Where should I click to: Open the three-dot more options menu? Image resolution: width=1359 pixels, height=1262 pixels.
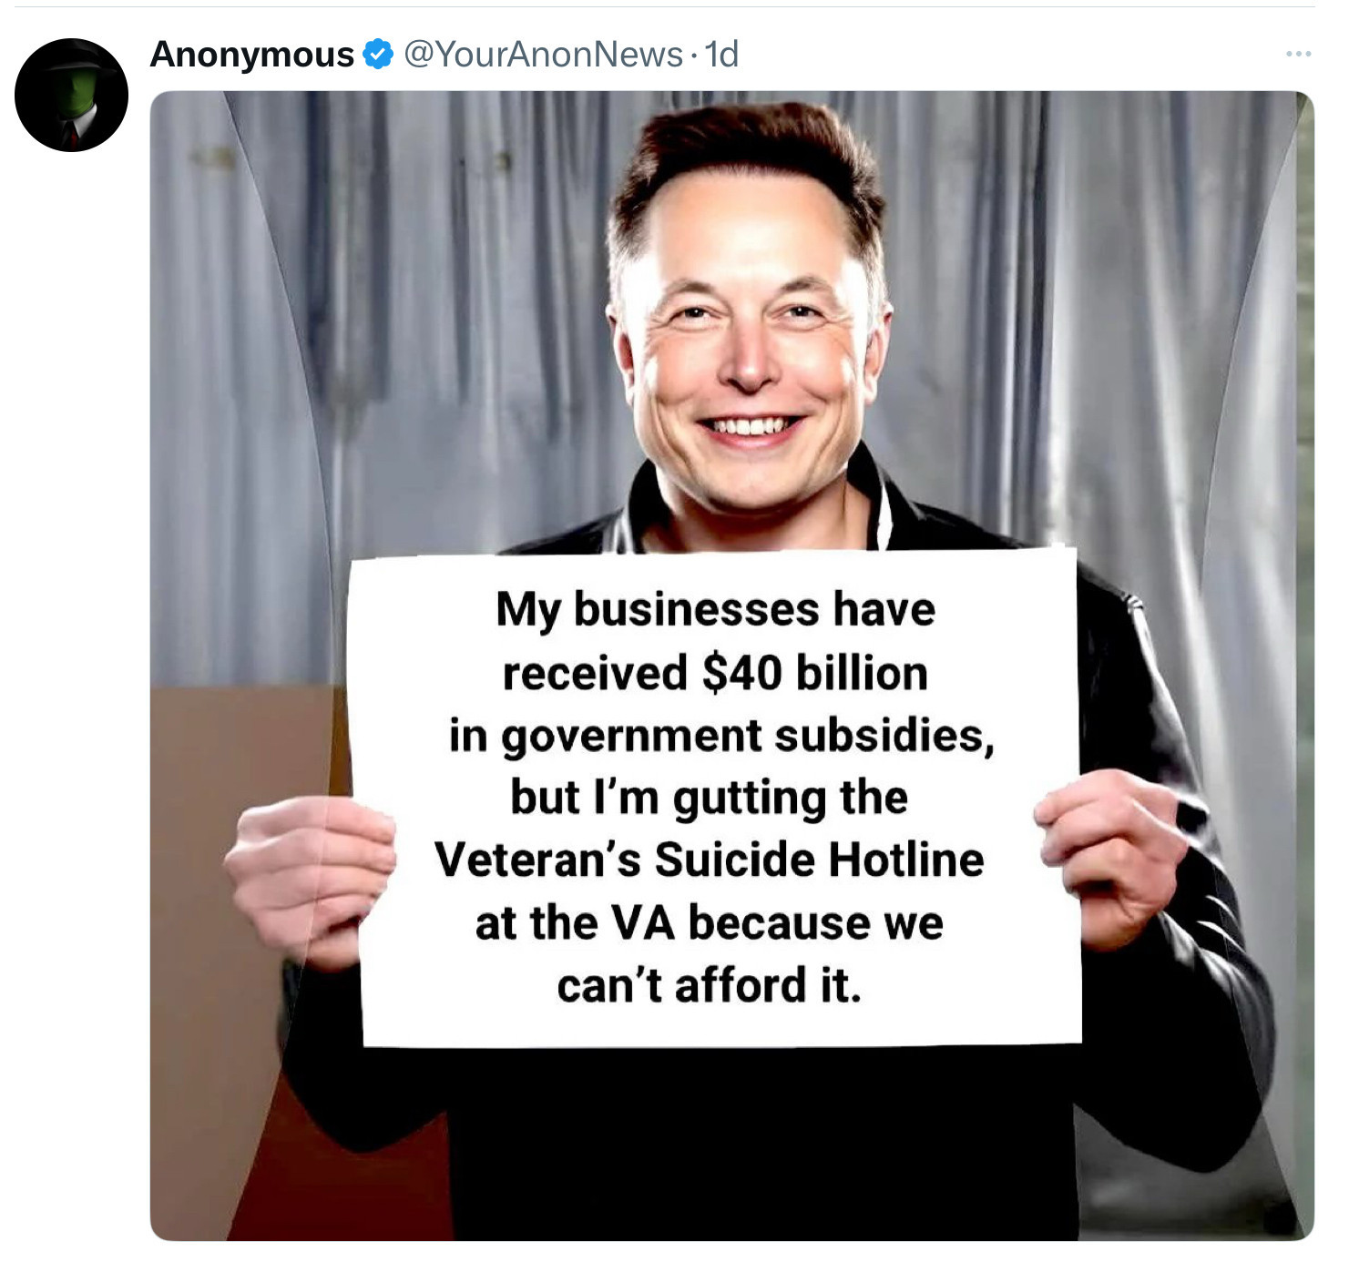[x=1298, y=55]
